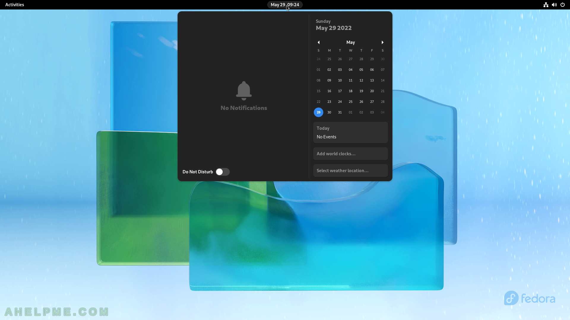
Task: Open the power menu icon
Action: (x=562, y=5)
